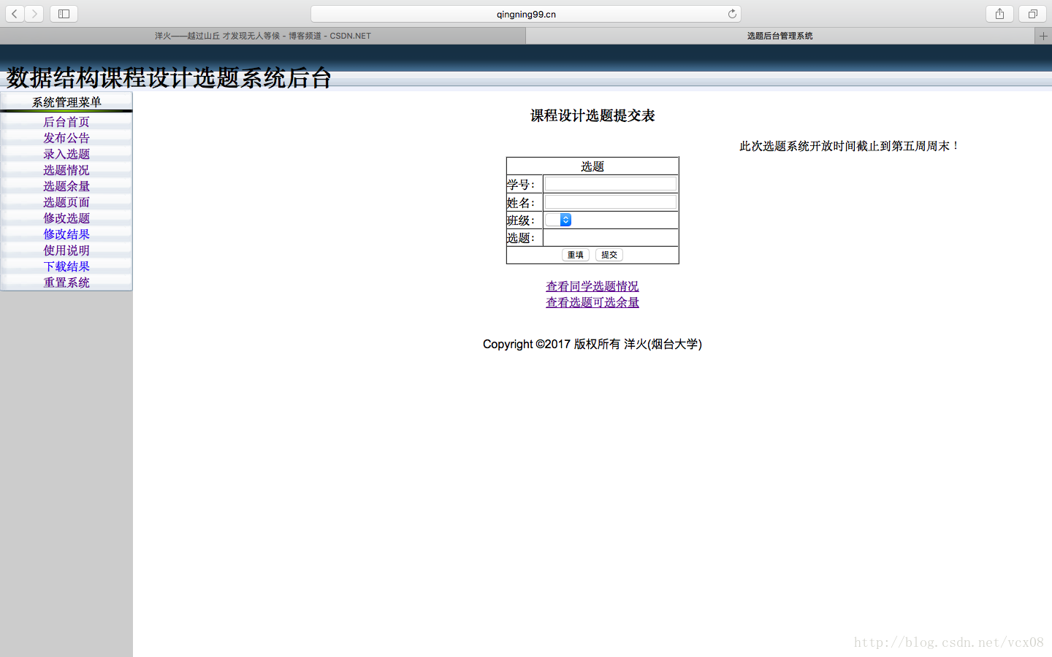The image size is (1052, 657).
Task: Select 发布公告 from the sidebar menu
Action: (x=66, y=137)
